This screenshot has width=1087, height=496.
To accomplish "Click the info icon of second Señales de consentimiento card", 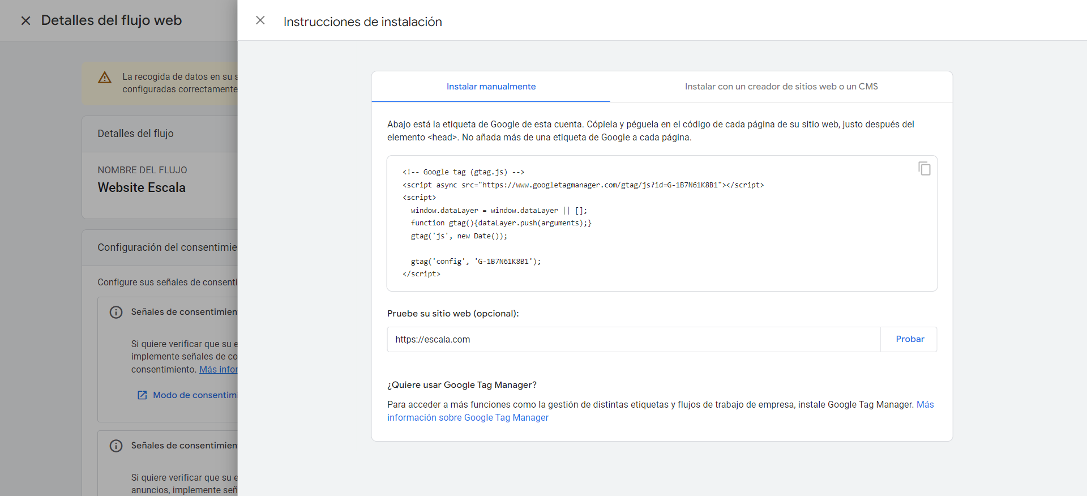I will click(x=116, y=446).
